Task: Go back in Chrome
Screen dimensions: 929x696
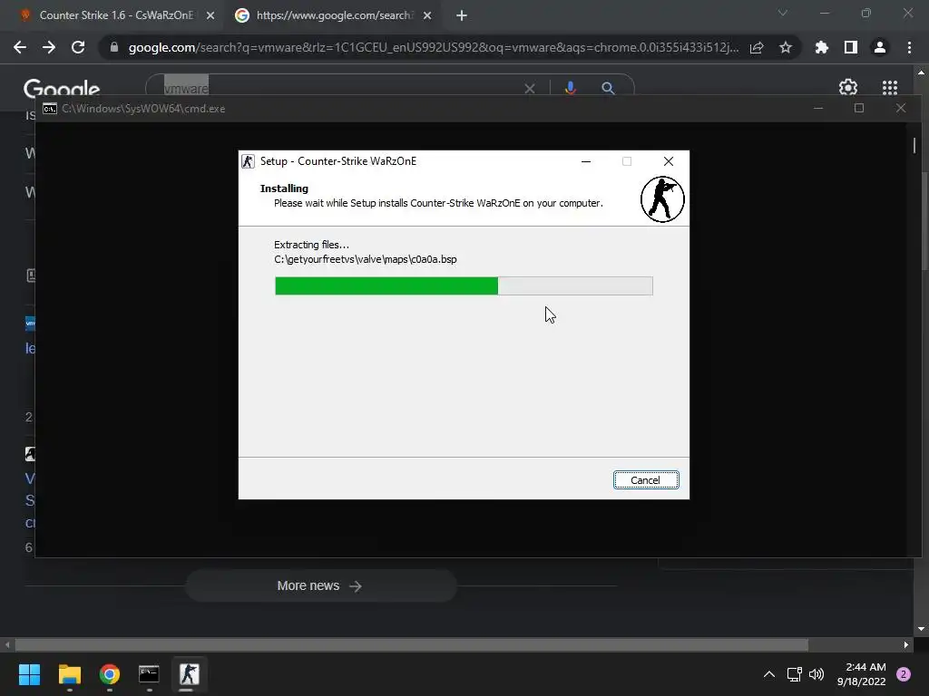Action: click(x=20, y=47)
